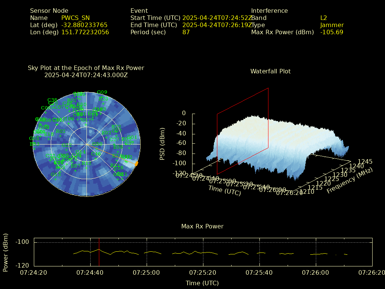The image size is (385, 289).
Task: Click the Sky Plot title text
Action: click(86, 68)
